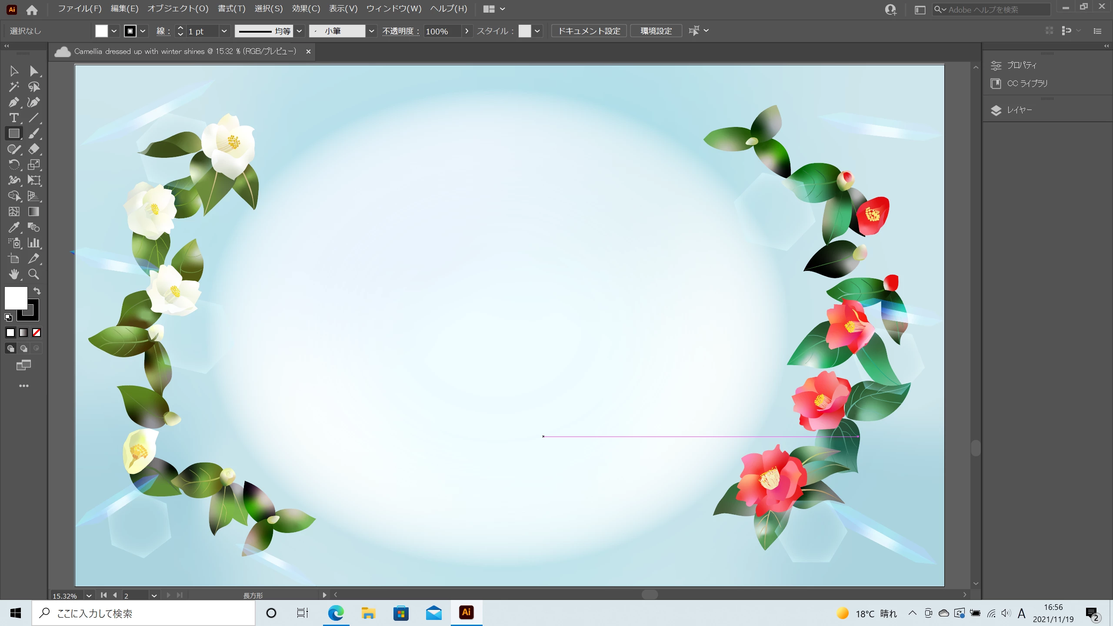Select the Hand tool
Screen dimensions: 1113x626
[13, 274]
